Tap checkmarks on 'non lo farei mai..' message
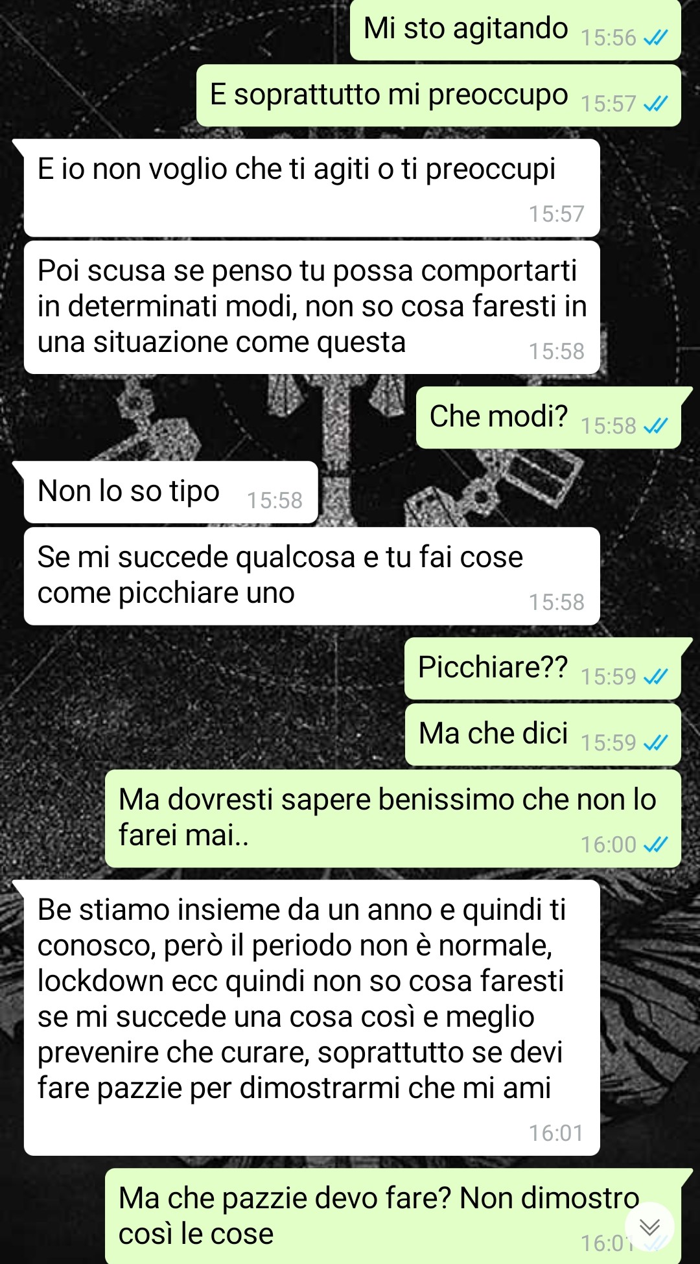This screenshot has width=700, height=1264. (x=655, y=845)
